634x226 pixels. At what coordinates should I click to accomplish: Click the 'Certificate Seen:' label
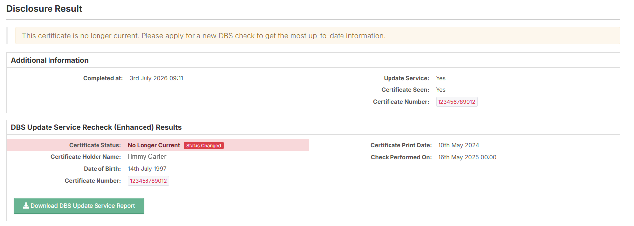[x=405, y=90]
